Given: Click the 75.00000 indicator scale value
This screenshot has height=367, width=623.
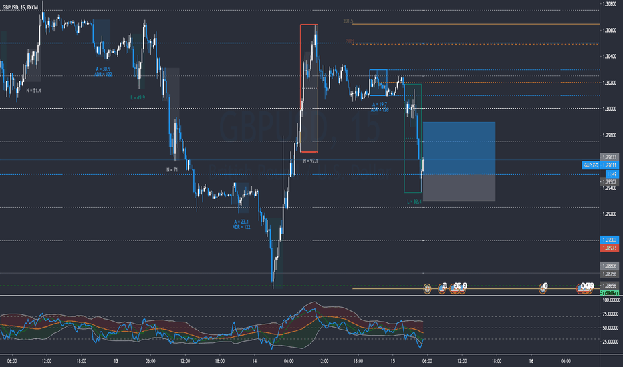Looking at the screenshot, I should (610, 314).
